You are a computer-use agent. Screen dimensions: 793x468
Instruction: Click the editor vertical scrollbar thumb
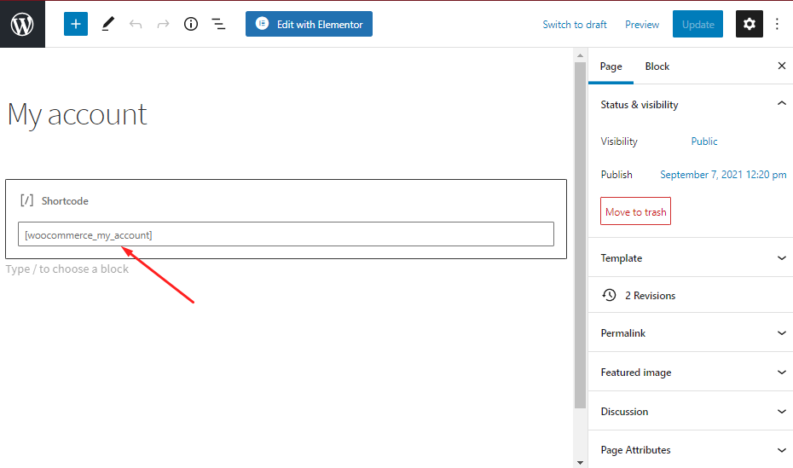(x=580, y=235)
